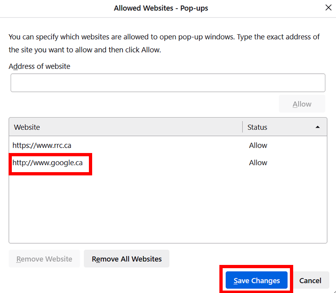The image size is (336, 293).
Task: Save the changes with Save Changes button
Action: [256, 280]
